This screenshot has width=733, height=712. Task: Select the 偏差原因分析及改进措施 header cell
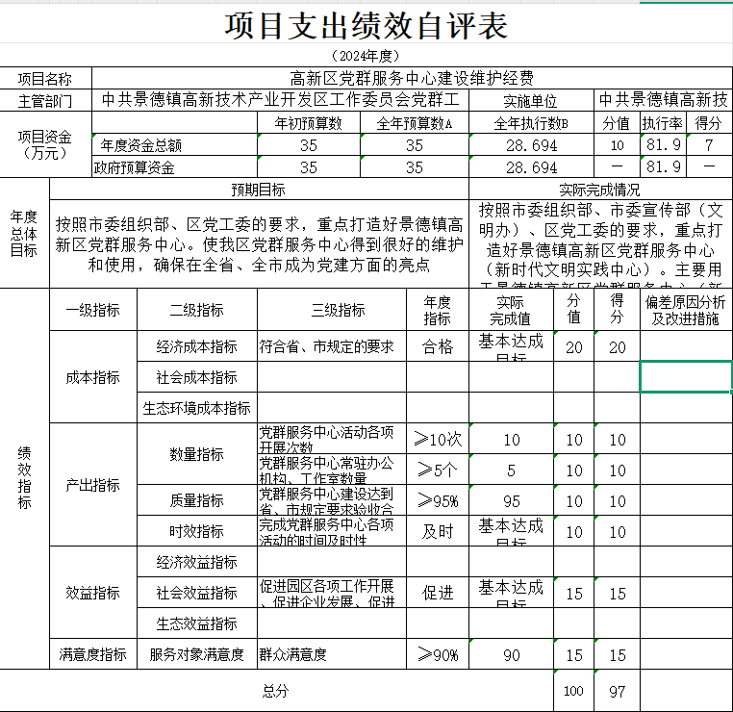(x=686, y=310)
